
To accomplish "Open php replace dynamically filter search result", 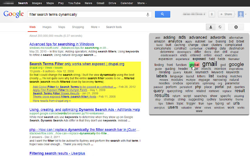I will [84, 129].
